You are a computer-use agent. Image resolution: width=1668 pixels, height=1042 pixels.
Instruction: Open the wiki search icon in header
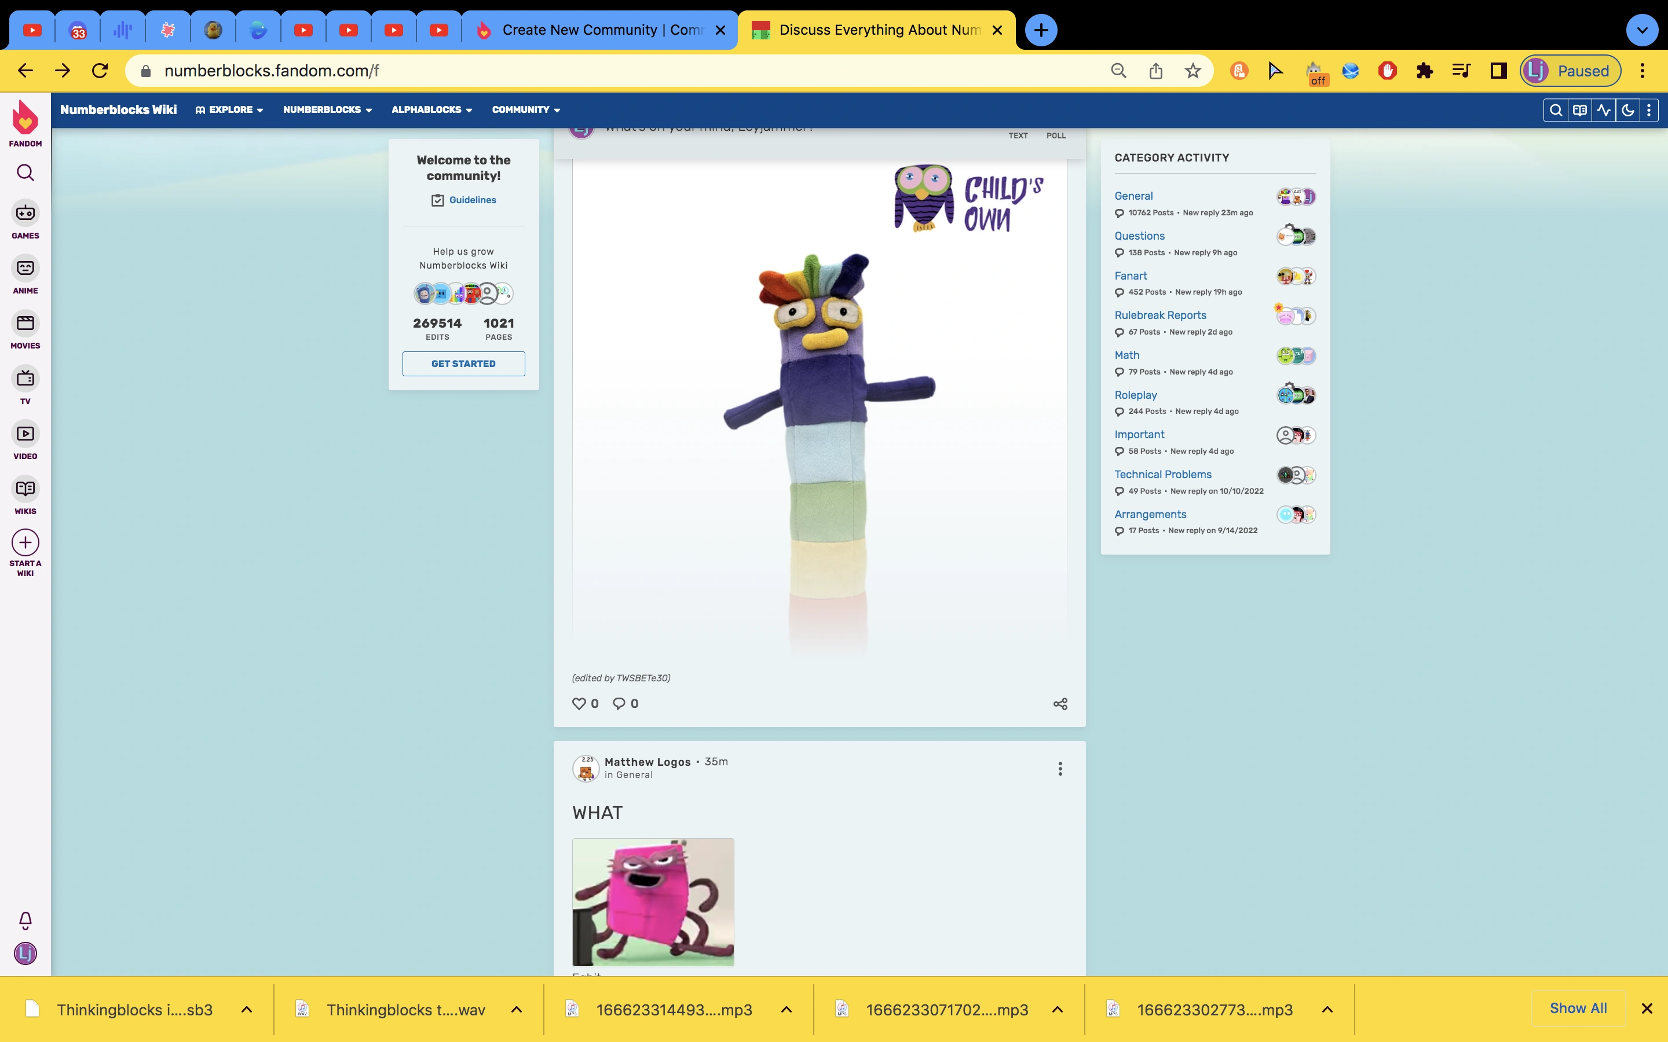pyautogui.click(x=1556, y=110)
